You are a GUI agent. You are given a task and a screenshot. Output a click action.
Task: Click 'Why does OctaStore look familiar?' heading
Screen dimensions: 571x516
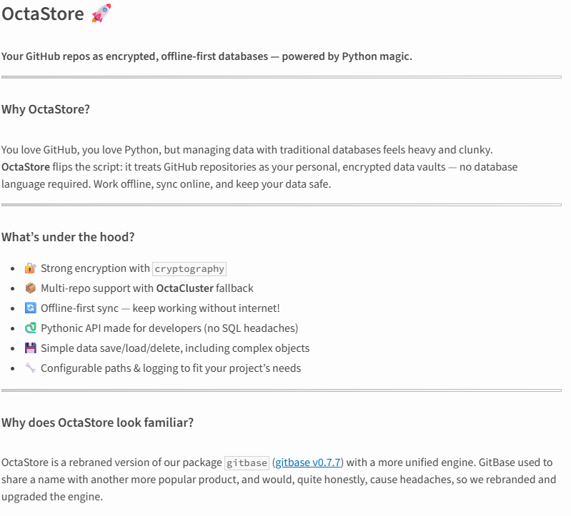[x=98, y=423]
